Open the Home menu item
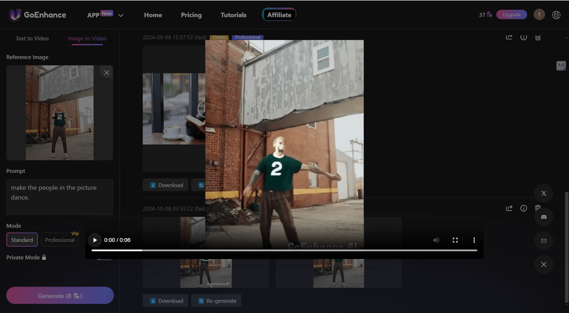Screen dimensions: 569x313 (x=153, y=15)
